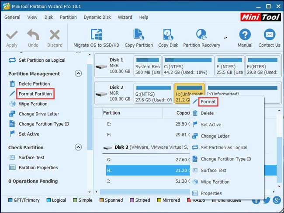Click Set Active flag in sidebar
The image size is (284, 213).
[12, 134]
